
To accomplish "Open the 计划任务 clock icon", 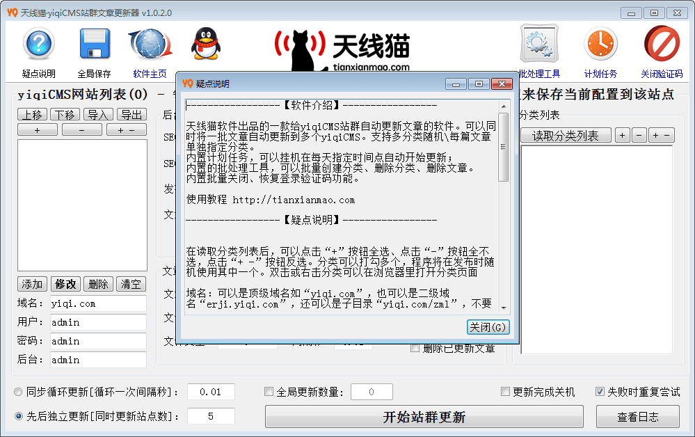I will click(600, 43).
